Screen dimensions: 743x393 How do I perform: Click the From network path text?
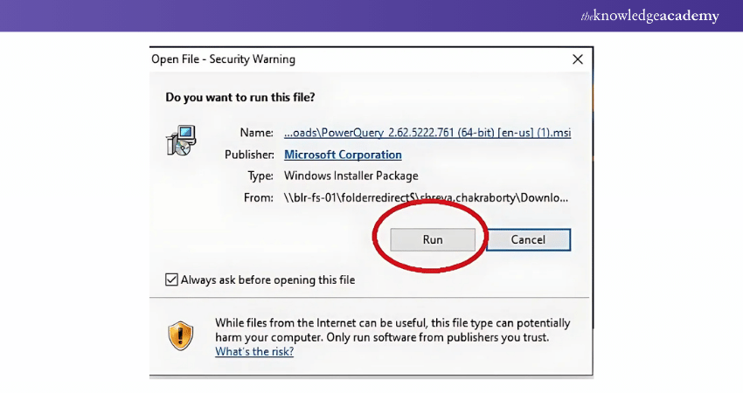[427, 197]
